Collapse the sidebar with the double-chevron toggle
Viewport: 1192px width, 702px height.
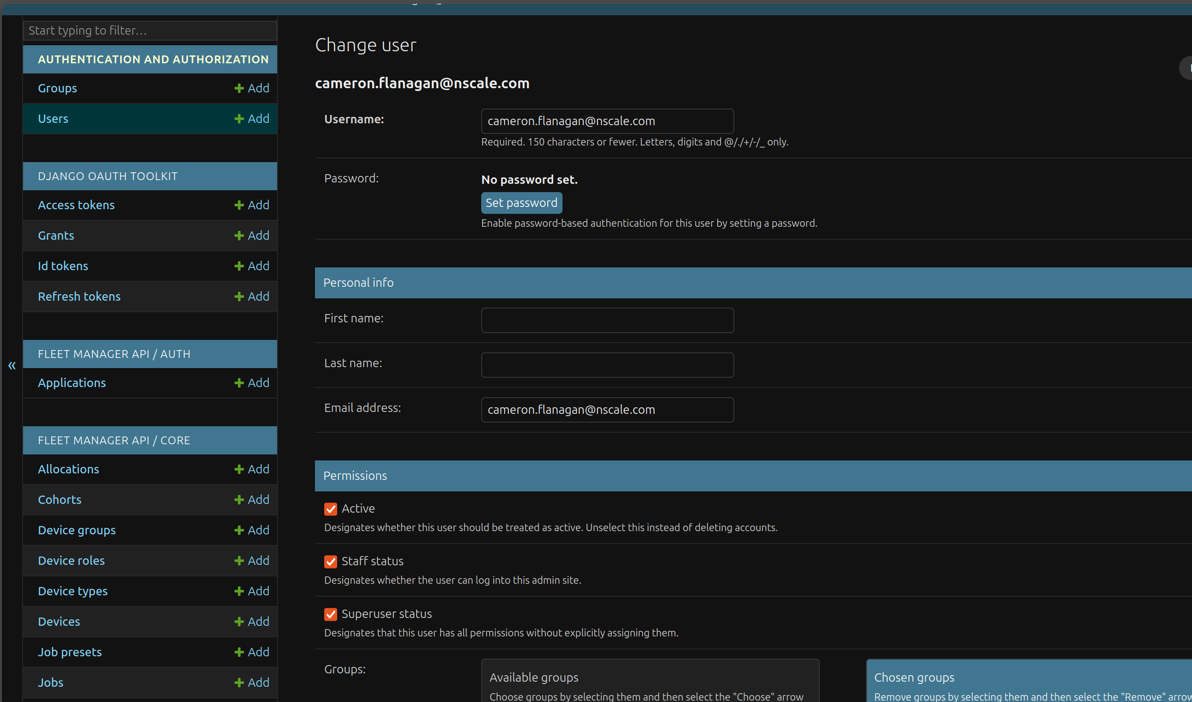pyautogui.click(x=12, y=365)
